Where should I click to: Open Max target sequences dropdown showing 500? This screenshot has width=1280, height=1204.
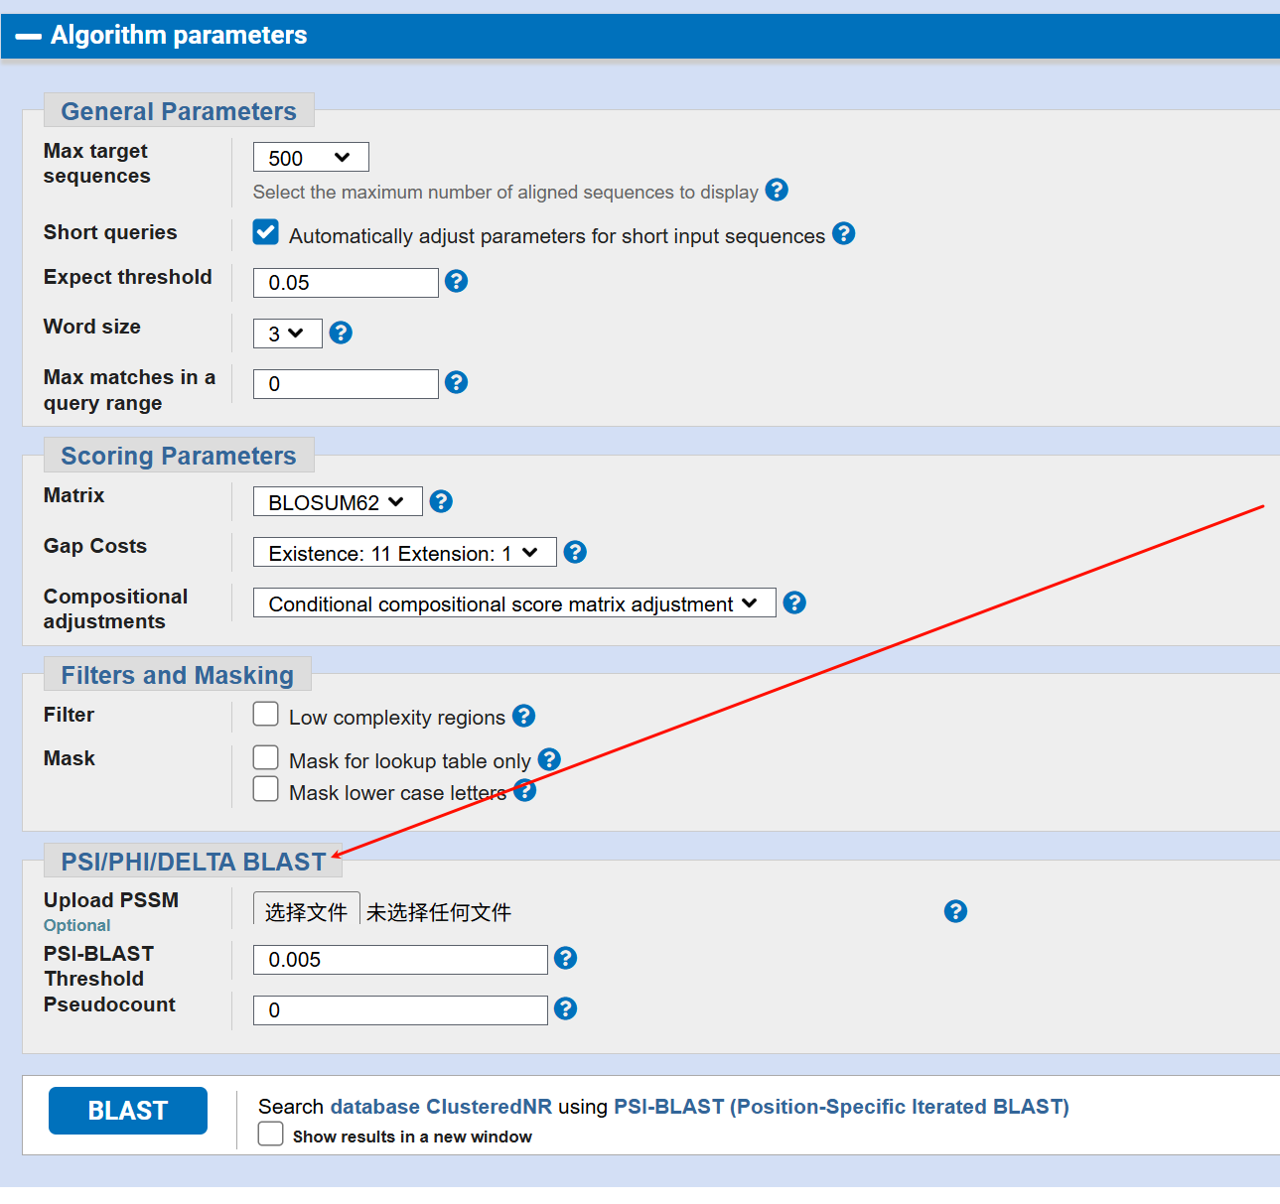(x=311, y=157)
